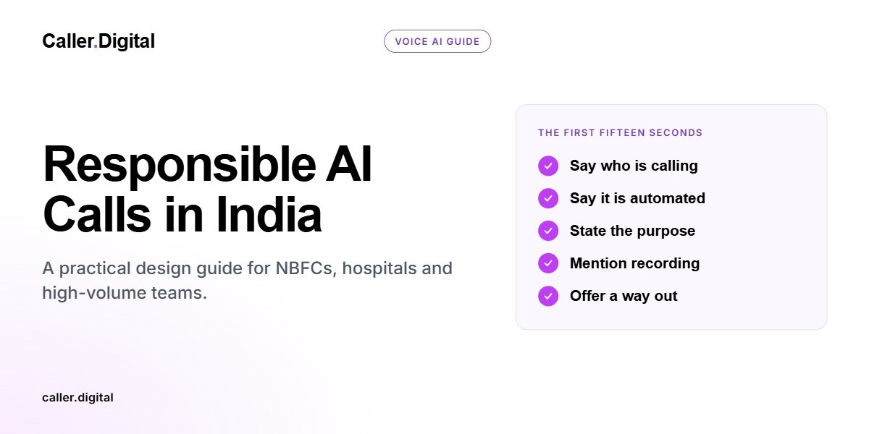Viewport: 869px width, 434px height.
Task: Click the Offer a way out label
Action: click(x=624, y=296)
